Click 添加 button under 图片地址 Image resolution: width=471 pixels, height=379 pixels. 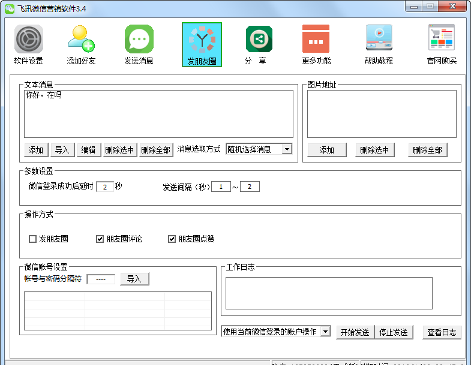pyautogui.click(x=327, y=150)
